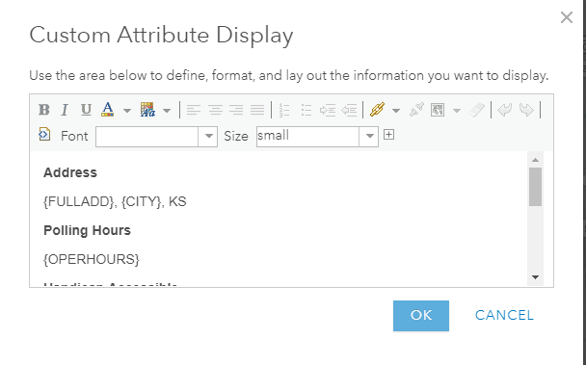Insert a bulleted list
The height and width of the screenshot is (365, 586).
click(306, 110)
